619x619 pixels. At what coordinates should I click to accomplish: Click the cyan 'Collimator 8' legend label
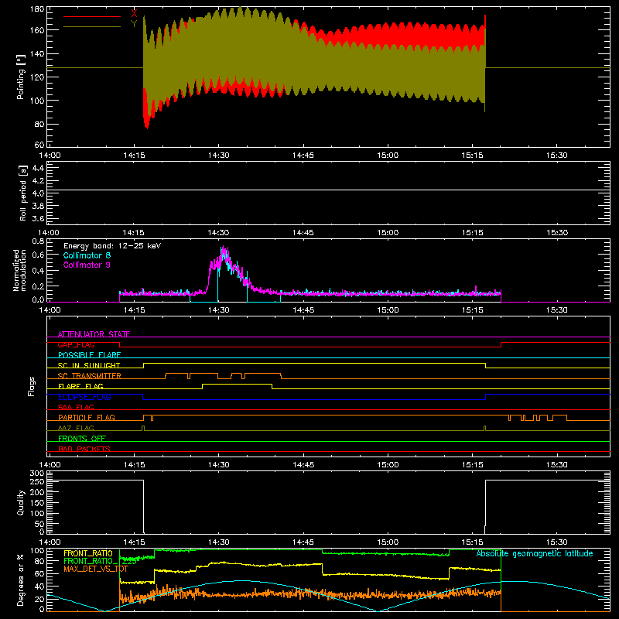click(87, 255)
